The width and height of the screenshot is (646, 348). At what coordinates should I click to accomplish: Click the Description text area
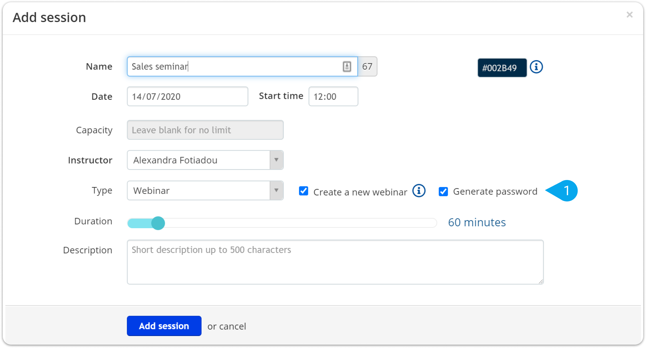coord(335,262)
